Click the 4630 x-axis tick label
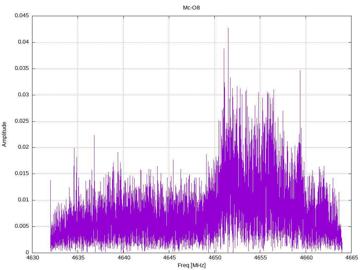This screenshot has height=270, width=361. click(32, 258)
